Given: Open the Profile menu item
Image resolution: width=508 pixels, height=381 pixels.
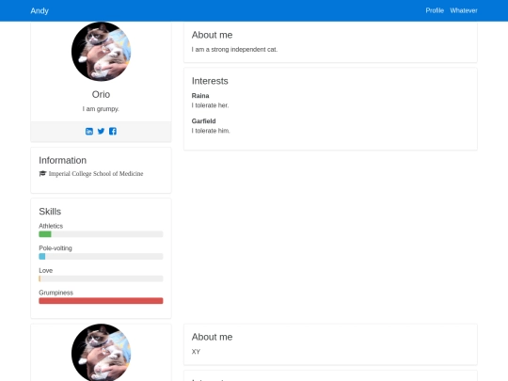Looking at the screenshot, I should tap(435, 10).
